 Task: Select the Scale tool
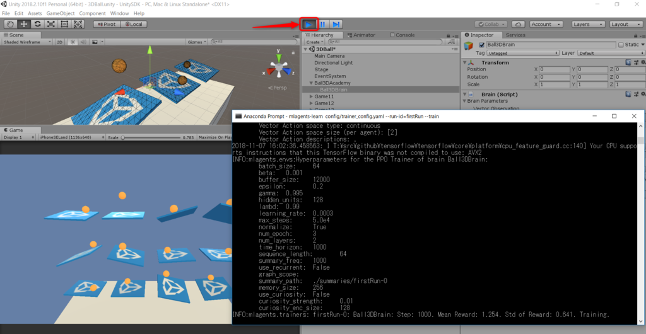51,25
